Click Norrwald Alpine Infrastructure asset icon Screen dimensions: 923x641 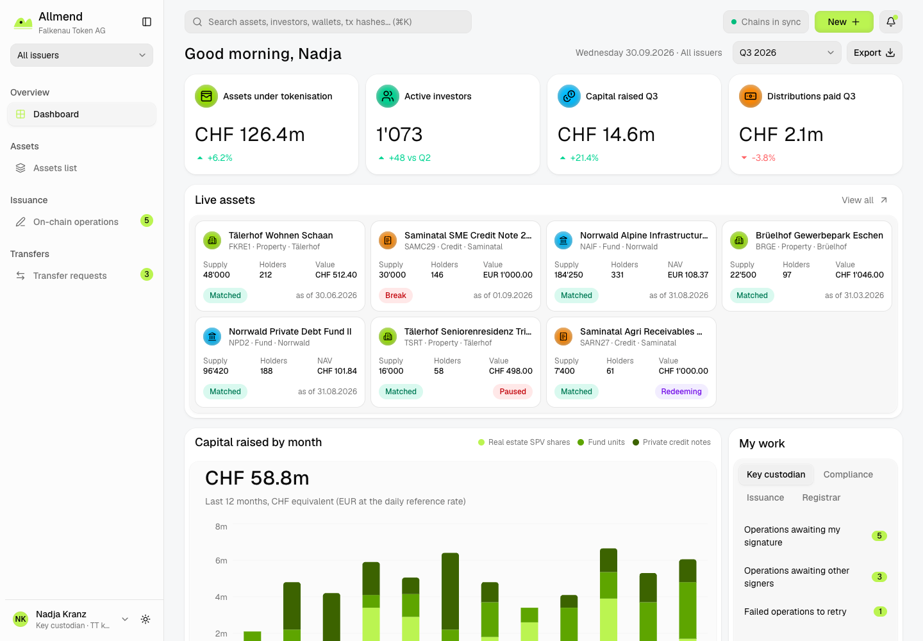563,240
